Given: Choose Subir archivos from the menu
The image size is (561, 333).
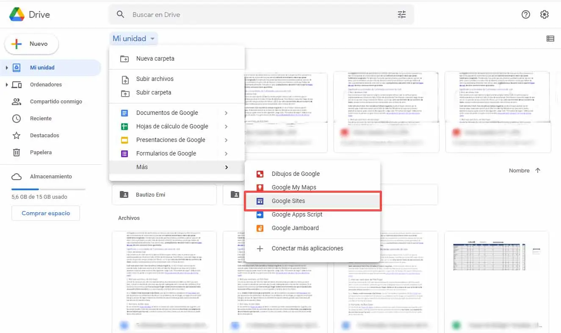Looking at the screenshot, I should 177,79.
